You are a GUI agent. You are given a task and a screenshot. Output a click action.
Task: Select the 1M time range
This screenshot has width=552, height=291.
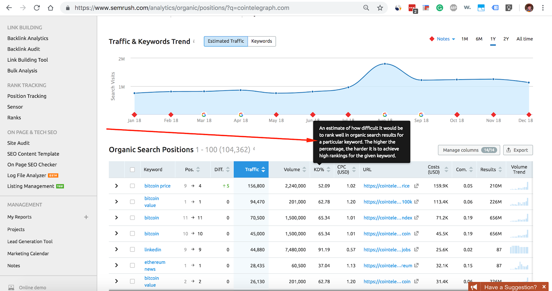465,39
